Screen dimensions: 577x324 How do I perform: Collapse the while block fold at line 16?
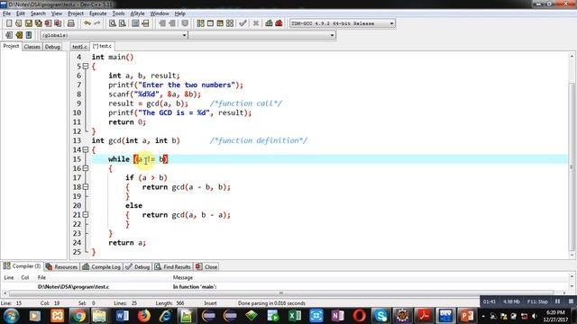86,168
